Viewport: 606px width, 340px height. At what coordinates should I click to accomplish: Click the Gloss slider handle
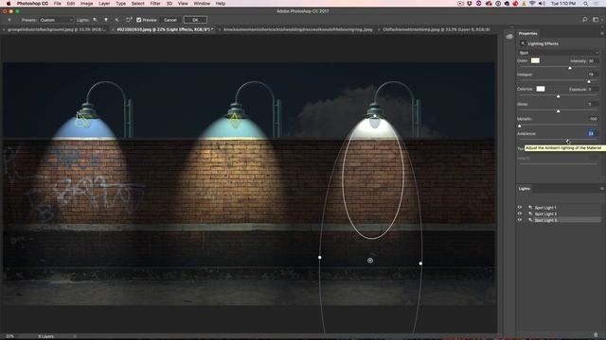[x=558, y=111]
